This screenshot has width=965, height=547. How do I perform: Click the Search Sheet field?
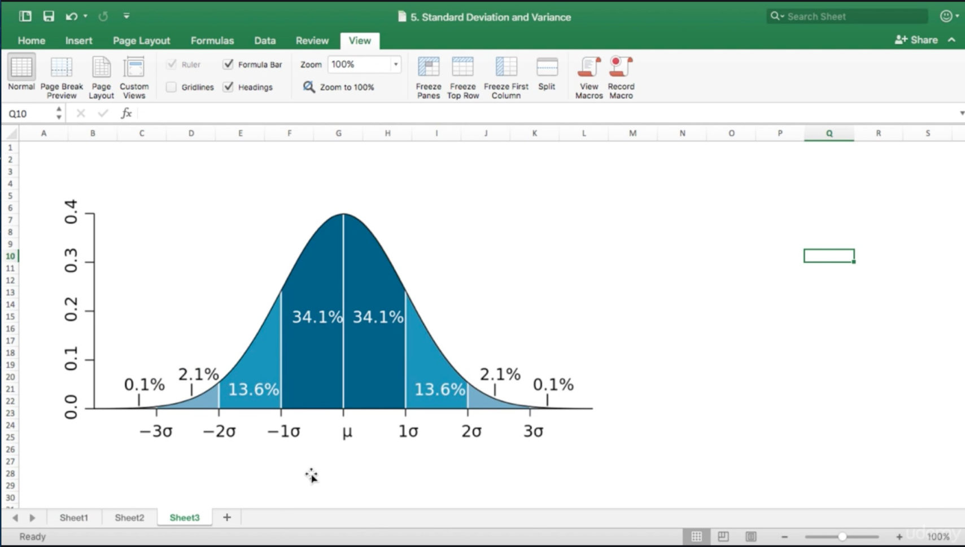[847, 16]
